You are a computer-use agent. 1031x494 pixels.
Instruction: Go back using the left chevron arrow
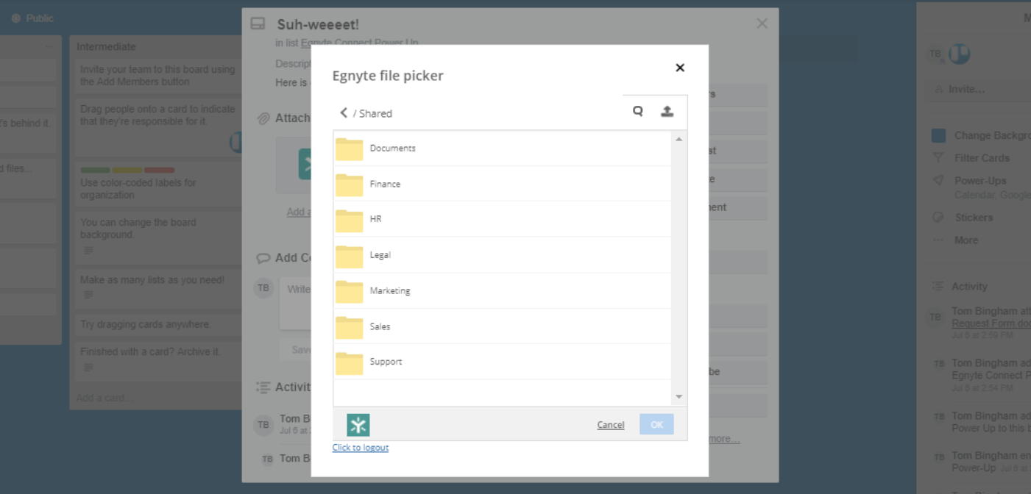tap(343, 112)
